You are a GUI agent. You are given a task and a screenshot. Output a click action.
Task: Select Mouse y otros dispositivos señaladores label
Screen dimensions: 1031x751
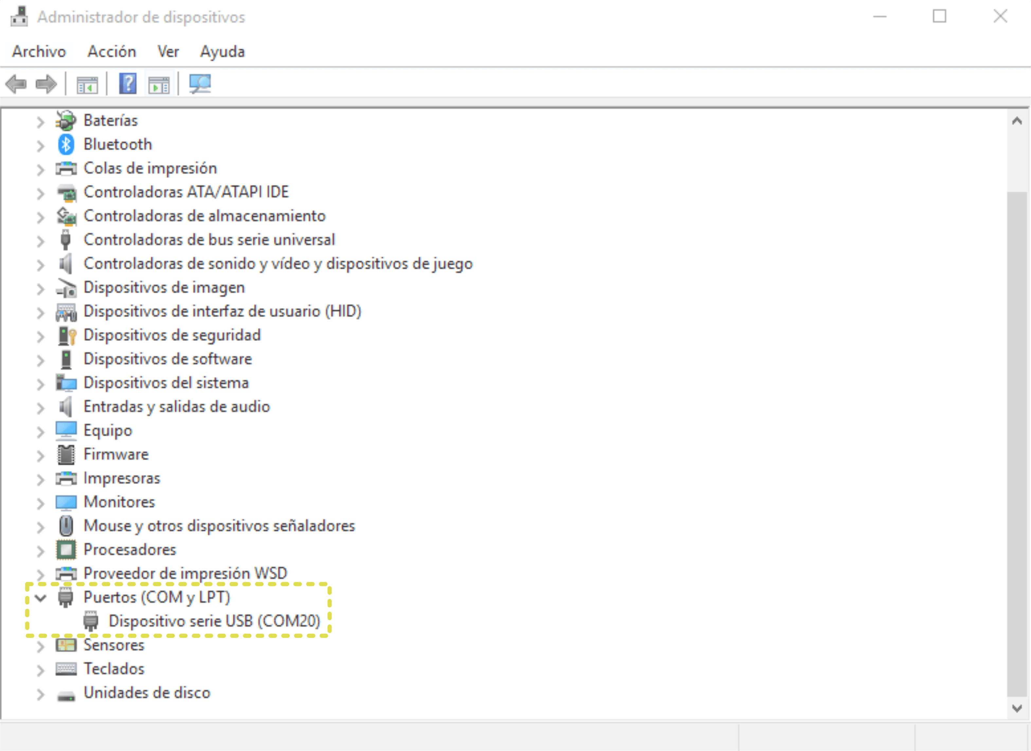click(x=219, y=526)
